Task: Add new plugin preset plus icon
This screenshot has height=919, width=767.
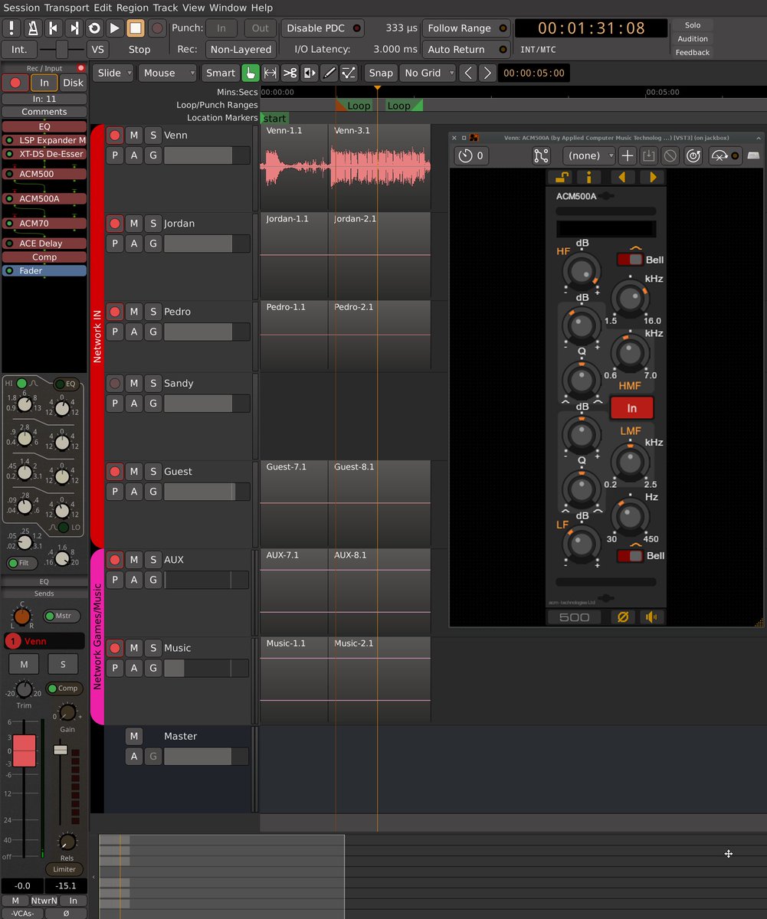Action: pyautogui.click(x=627, y=155)
